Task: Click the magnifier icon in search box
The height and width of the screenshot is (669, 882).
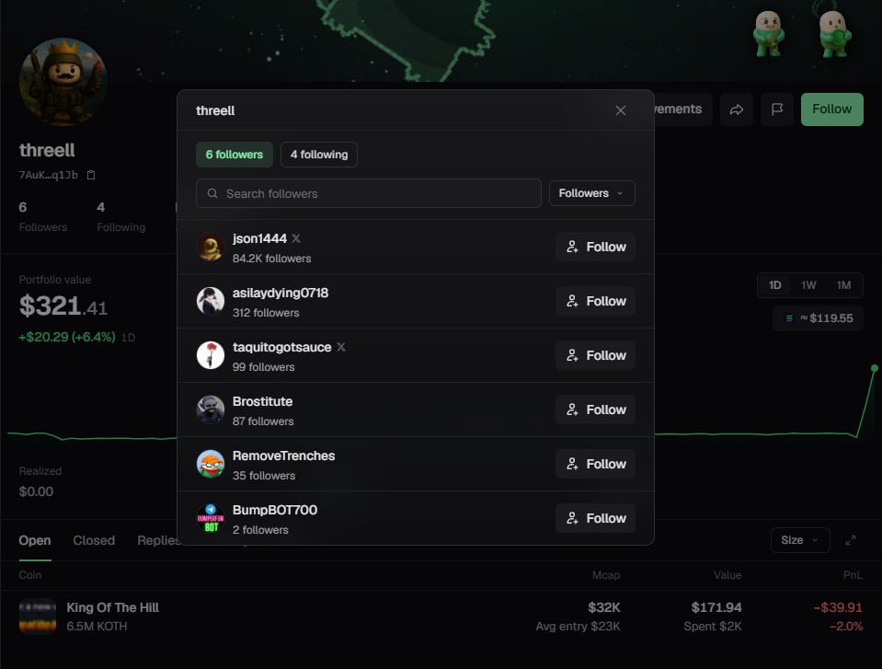Action: pyautogui.click(x=212, y=193)
